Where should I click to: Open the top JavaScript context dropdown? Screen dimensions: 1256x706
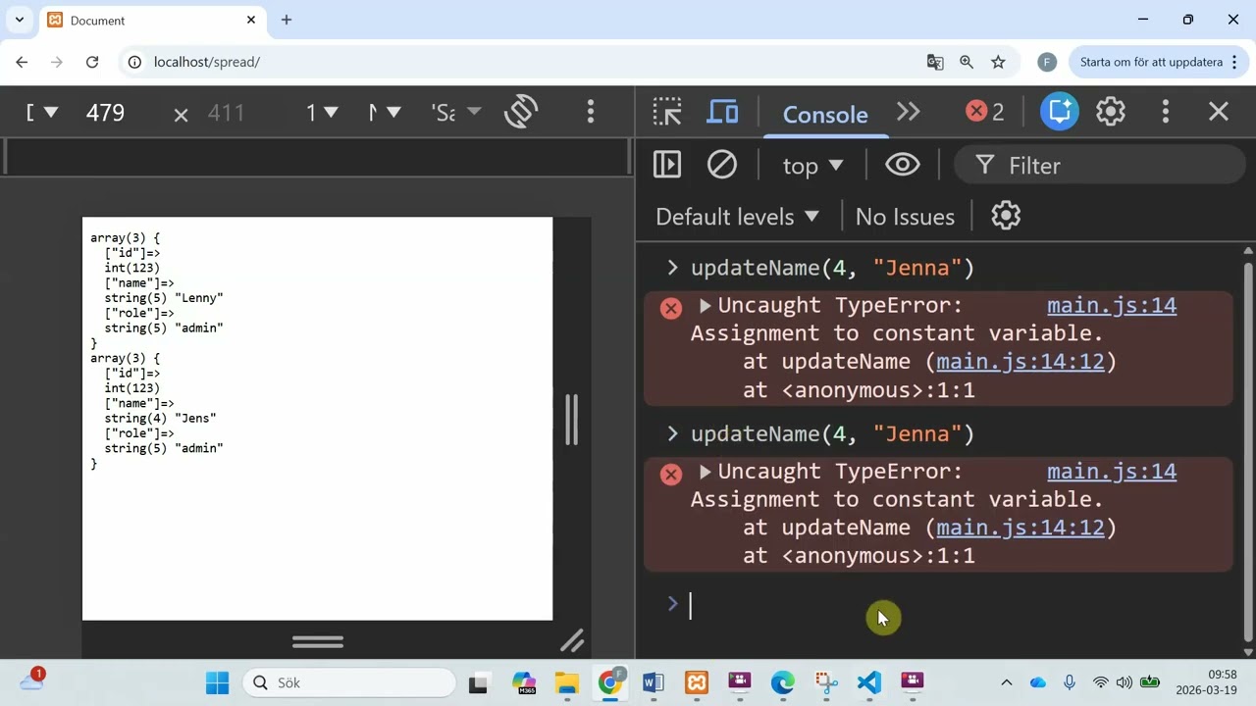pos(812,166)
